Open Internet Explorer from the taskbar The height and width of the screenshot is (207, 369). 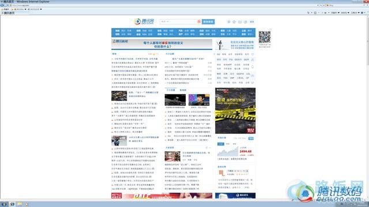12,205
